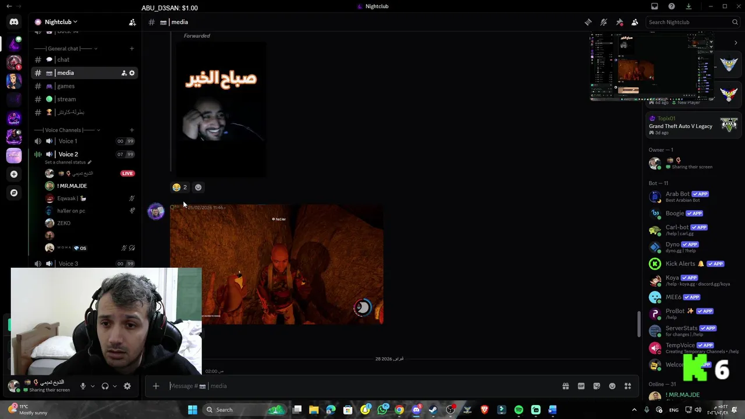Open MEE6 bot in member list

pyautogui.click(x=693, y=297)
